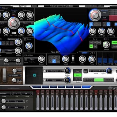Select Chord voice mode

tap(78, 79)
